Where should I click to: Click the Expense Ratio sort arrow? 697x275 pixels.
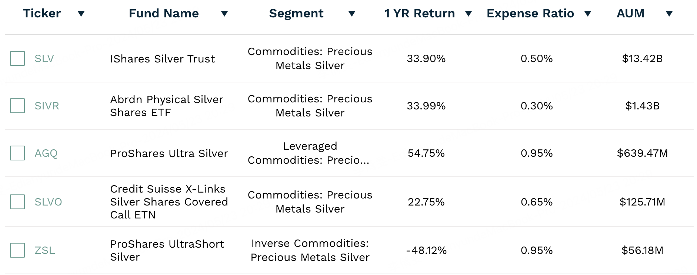pyautogui.click(x=588, y=14)
